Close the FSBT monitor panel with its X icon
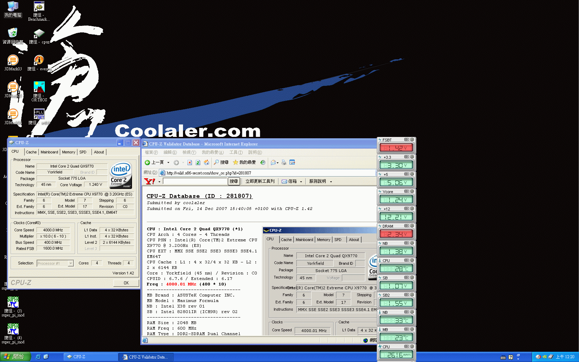 (412, 140)
